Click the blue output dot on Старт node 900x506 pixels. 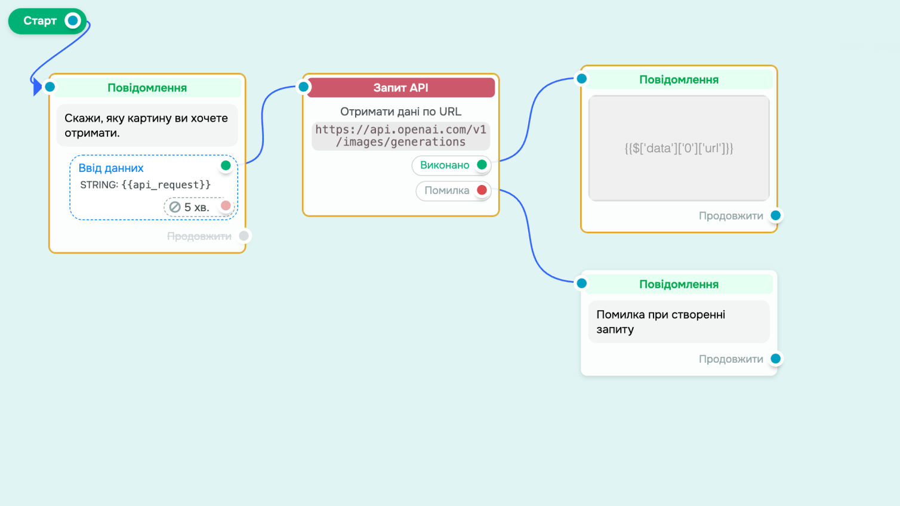coord(73,21)
